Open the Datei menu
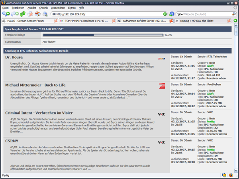This screenshot has width=239, height=179. click(x=5, y=8)
